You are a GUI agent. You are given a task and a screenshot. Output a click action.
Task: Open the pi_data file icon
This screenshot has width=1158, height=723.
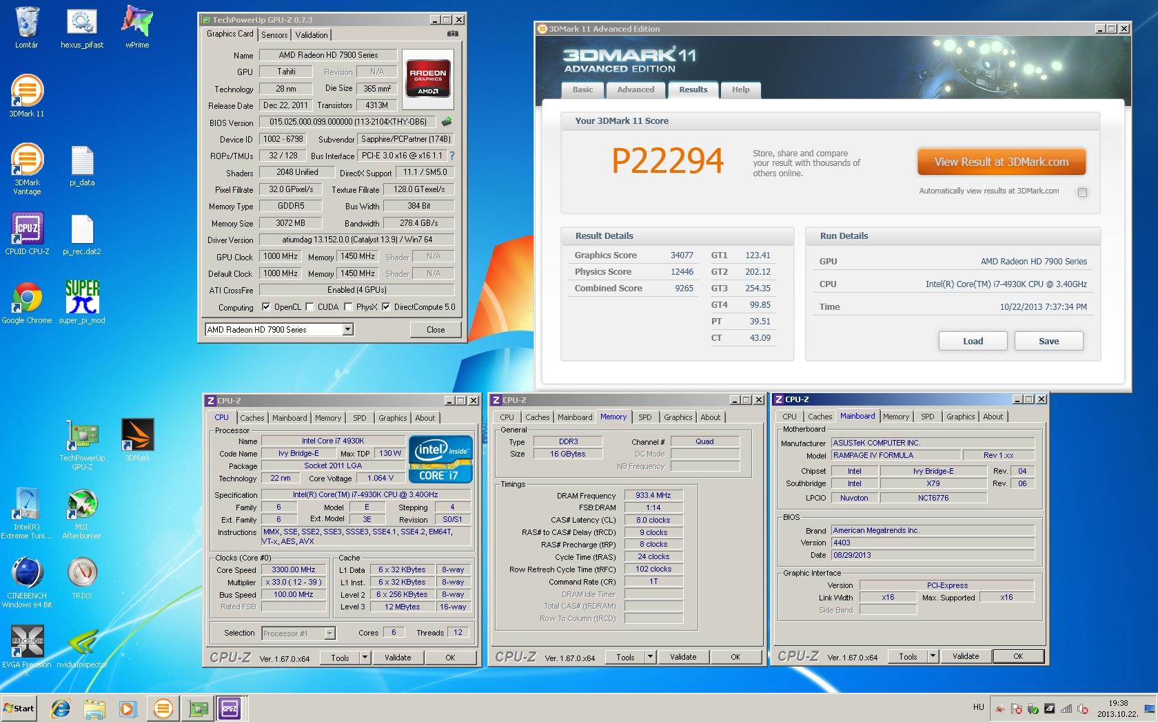[82, 166]
